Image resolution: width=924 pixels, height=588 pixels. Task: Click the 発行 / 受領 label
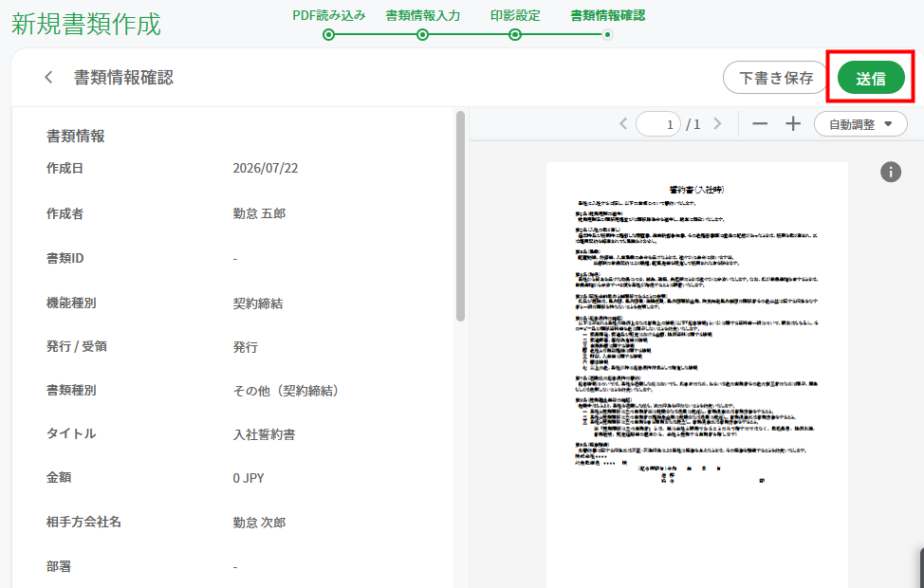pos(77,346)
